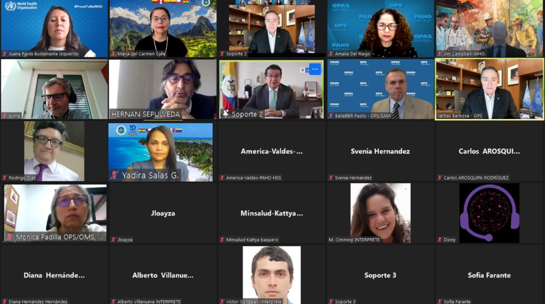
Task: Open the blue three-dots more options button
Action: 315,69
